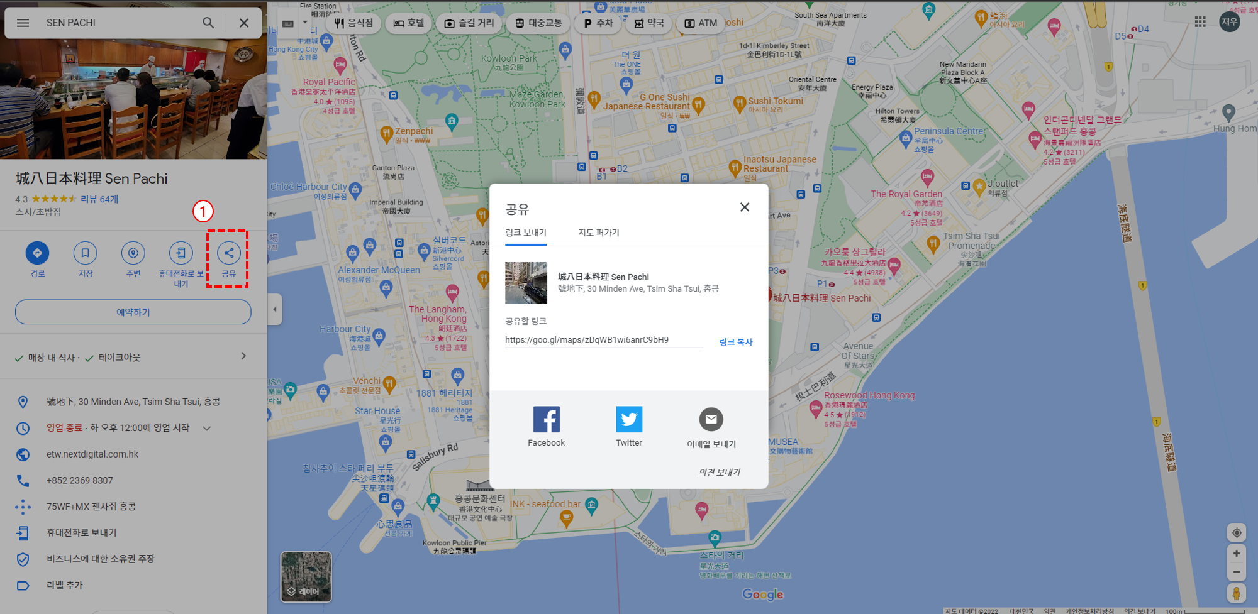The height and width of the screenshot is (614, 1258).
Task: Click 의견 보내기 feedback link
Action: click(x=720, y=472)
